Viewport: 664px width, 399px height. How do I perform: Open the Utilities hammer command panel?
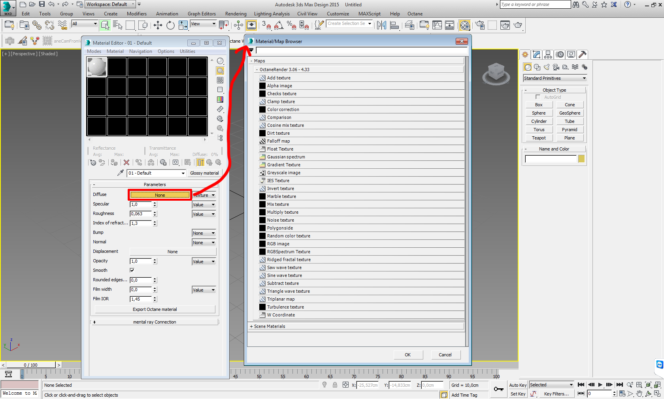pyautogui.click(x=583, y=55)
